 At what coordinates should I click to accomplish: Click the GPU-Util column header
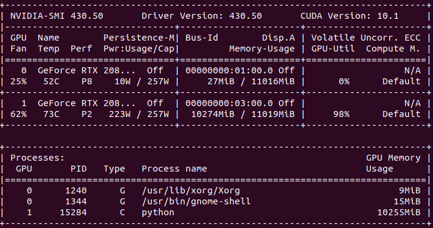click(333, 49)
